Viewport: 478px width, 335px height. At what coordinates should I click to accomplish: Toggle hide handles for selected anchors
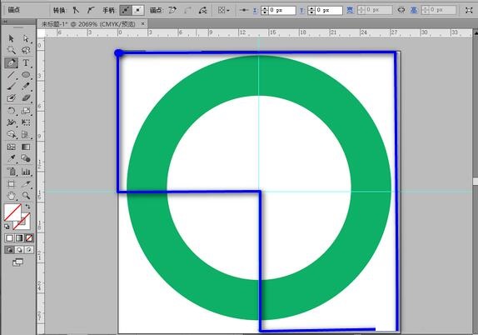pyautogui.click(x=138, y=10)
